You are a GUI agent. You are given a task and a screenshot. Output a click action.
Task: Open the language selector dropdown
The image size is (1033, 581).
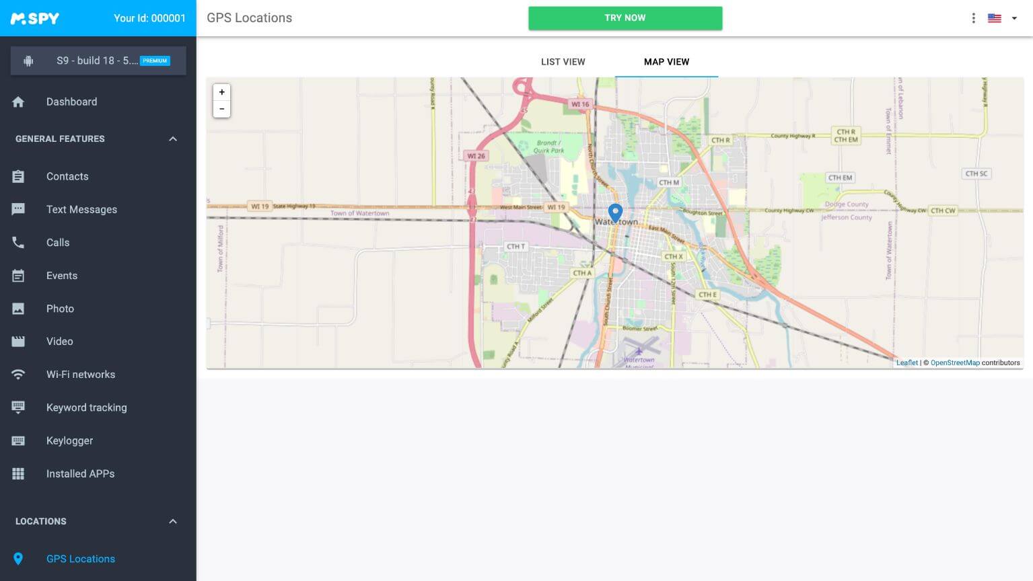pyautogui.click(x=1001, y=18)
